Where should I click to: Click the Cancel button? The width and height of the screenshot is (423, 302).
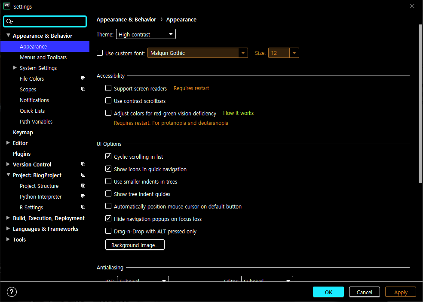[x=365, y=292]
